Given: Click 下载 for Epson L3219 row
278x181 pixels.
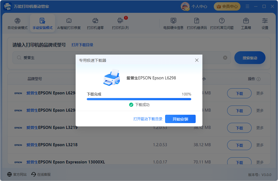Looking at the screenshot, I should pos(239,128).
